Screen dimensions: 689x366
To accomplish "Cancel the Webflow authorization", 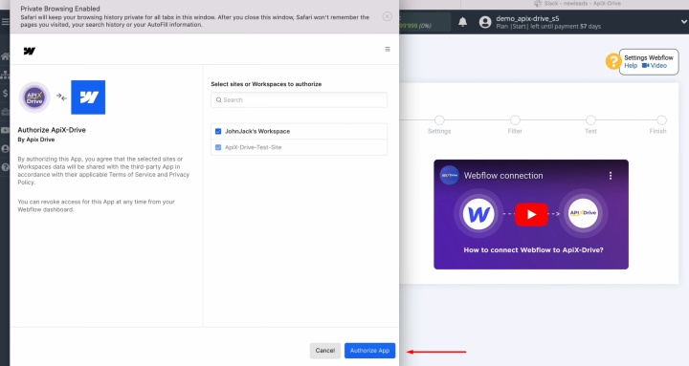I will point(324,350).
